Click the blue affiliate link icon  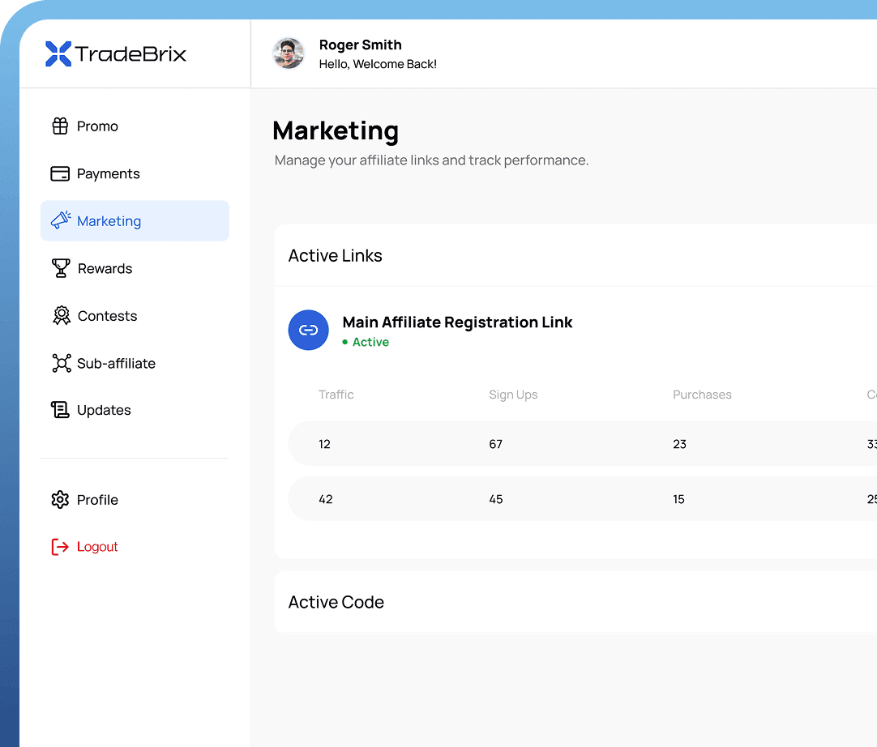[309, 330]
